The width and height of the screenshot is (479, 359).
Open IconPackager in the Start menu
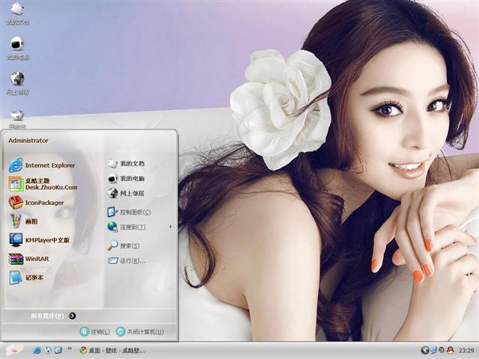[37, 203]
